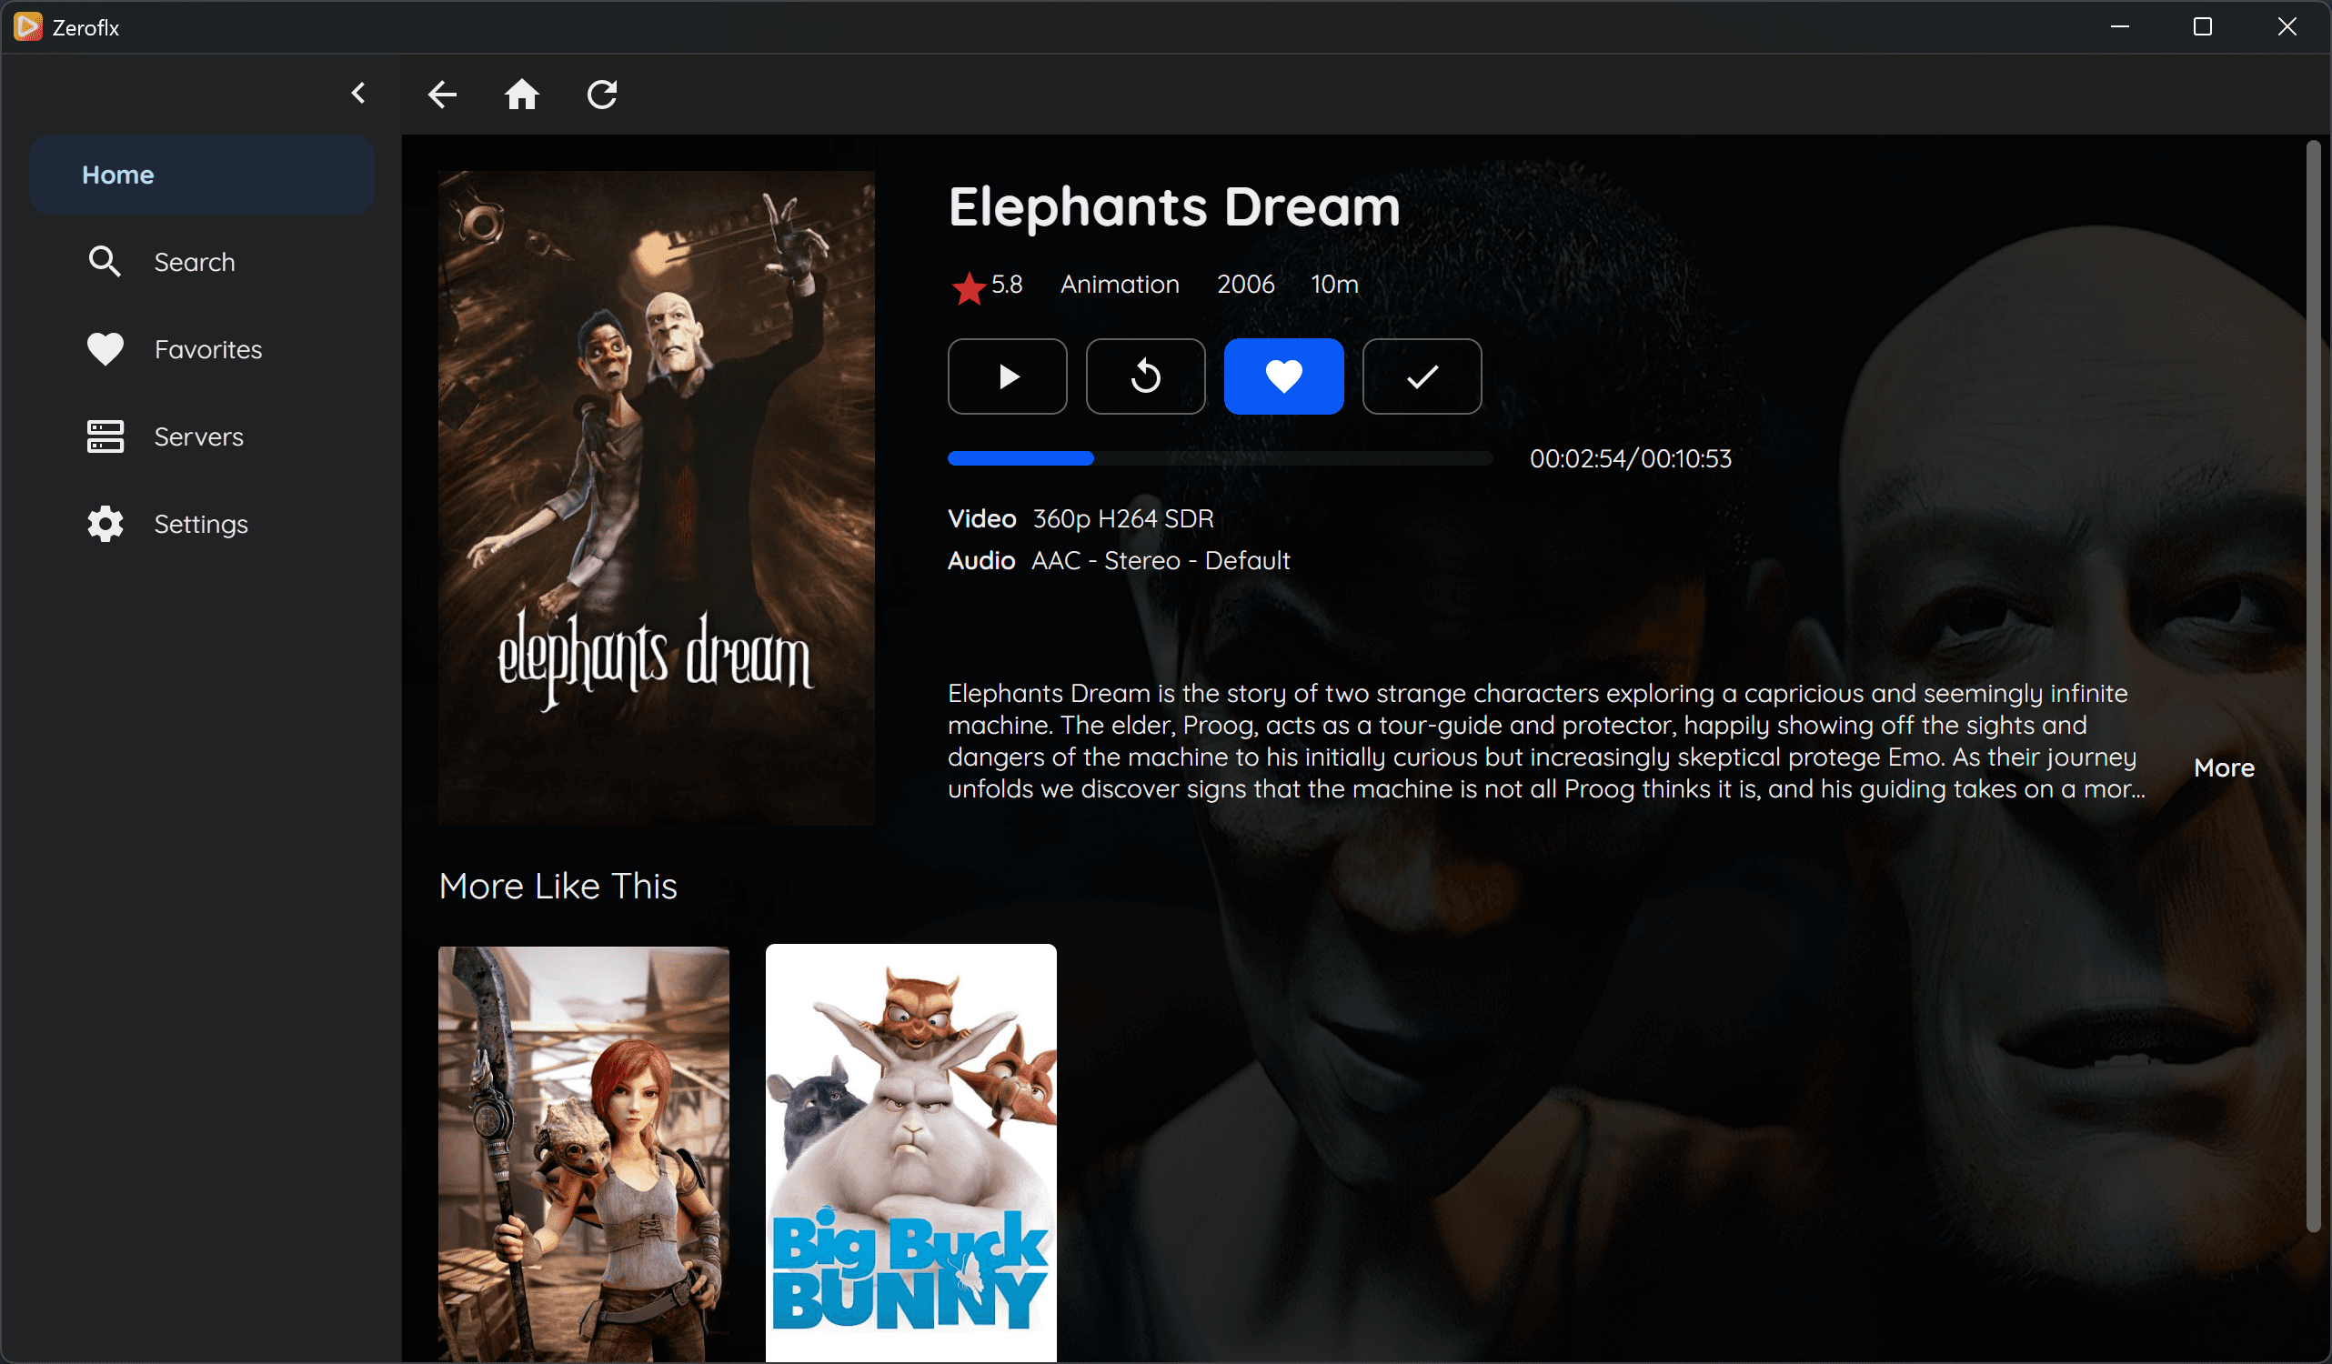Image resolution: width=2332 pixels, height=1364 pixels.
Task: Restart playback from the beginning
Action: [x=1145, y=376]
